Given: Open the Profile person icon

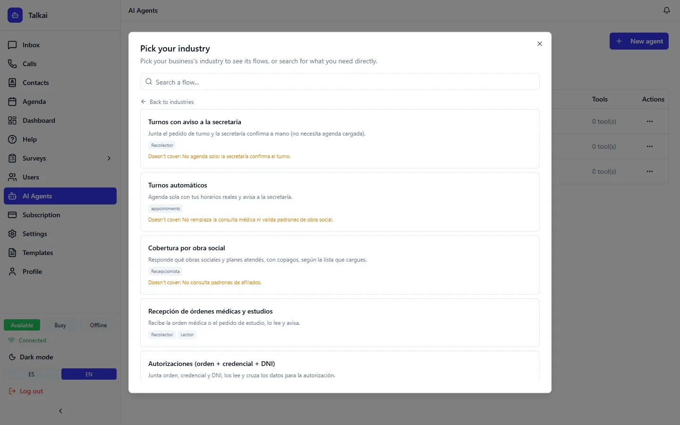Looking at the screenshot, I should point(13,272).
